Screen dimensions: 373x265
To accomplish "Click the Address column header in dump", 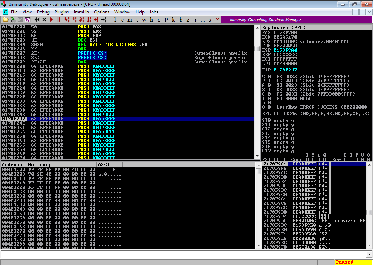I will (14, 165).
